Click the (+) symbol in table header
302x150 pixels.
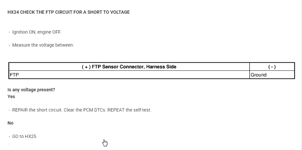tap(86, 67)
